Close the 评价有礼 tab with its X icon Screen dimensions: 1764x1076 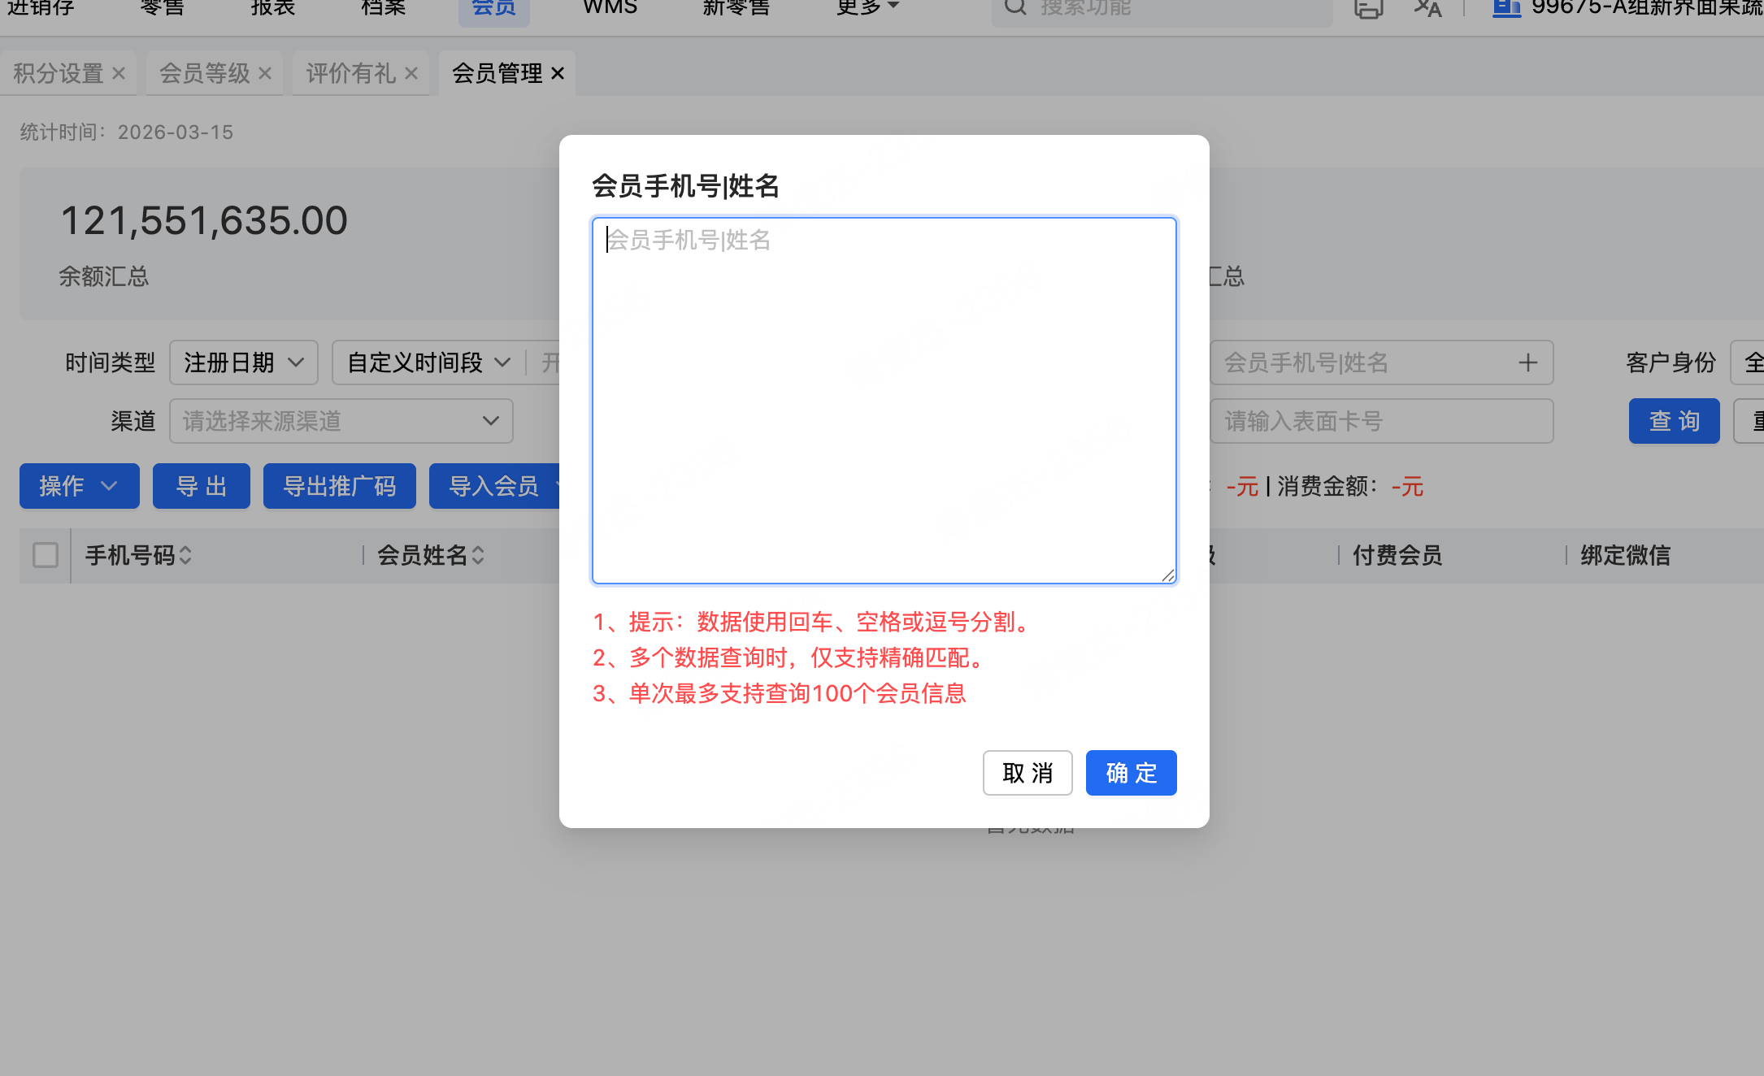411,74
